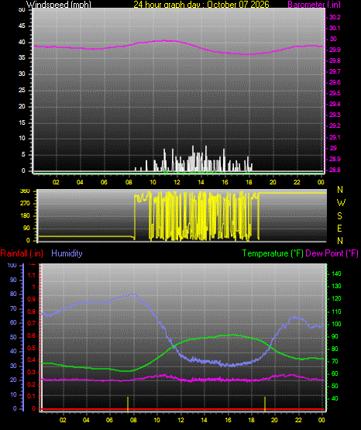361x430 pixels.
Task: Click 0.4 on the red rainfall axis
Action: [32, 360]
